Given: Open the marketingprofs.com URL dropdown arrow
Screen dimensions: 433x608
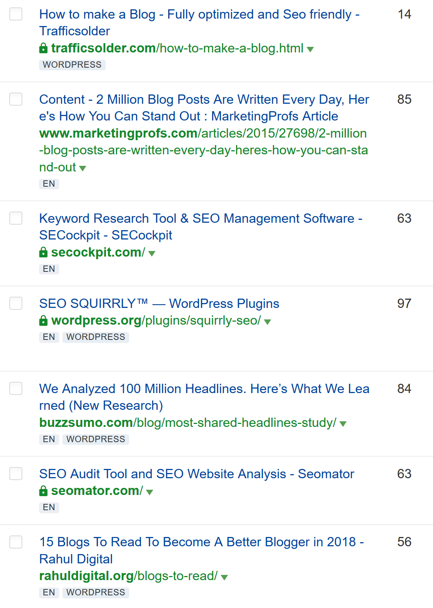Looking at the screenshot, I should coord(83,168).
